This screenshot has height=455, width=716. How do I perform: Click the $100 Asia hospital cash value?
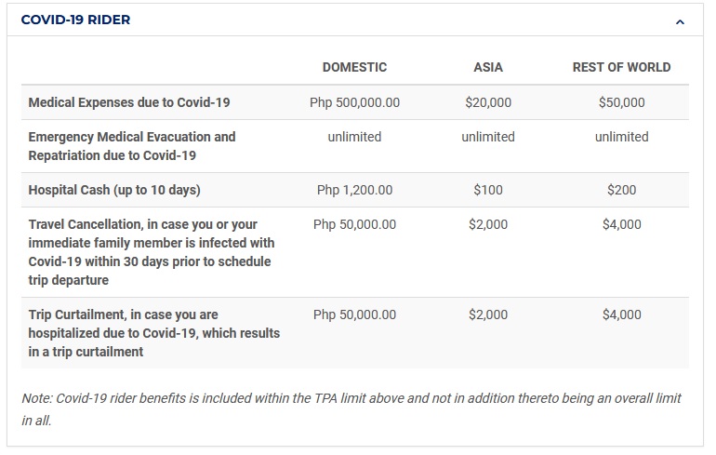(x=488, y=190)
